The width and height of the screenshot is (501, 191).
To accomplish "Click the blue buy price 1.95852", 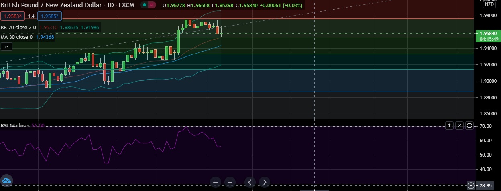I will click(49, 16).
